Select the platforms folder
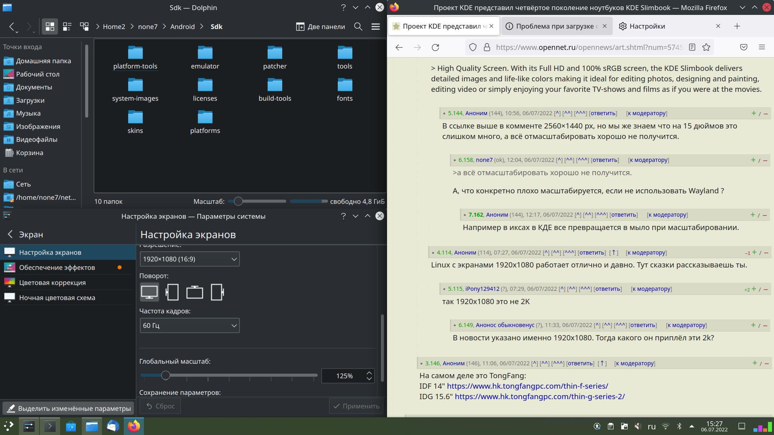This screenshot has width=774, height=435. click(x=205, y=122)
